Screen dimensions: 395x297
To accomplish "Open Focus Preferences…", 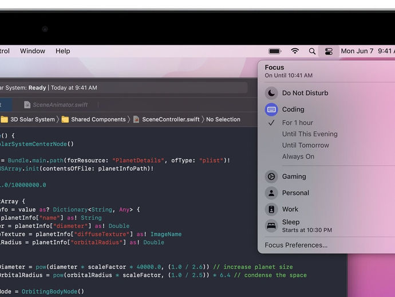I will 296,245.
